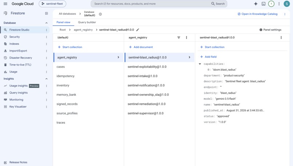Image resolution: width=293 pixels, height=166 pixels.
Task: Open sentinel-intake@1.0.0 document
Action: point(159,76)
